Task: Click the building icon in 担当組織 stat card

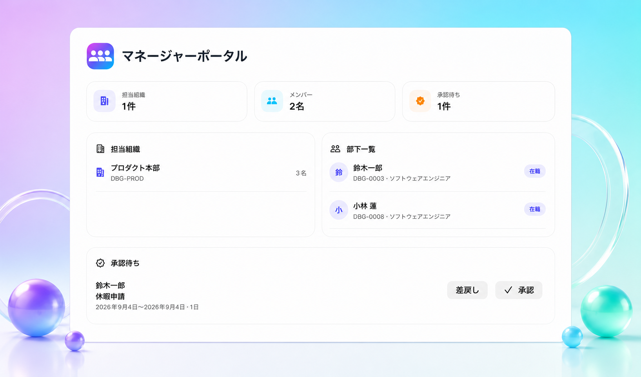Action: coord(104,101)
